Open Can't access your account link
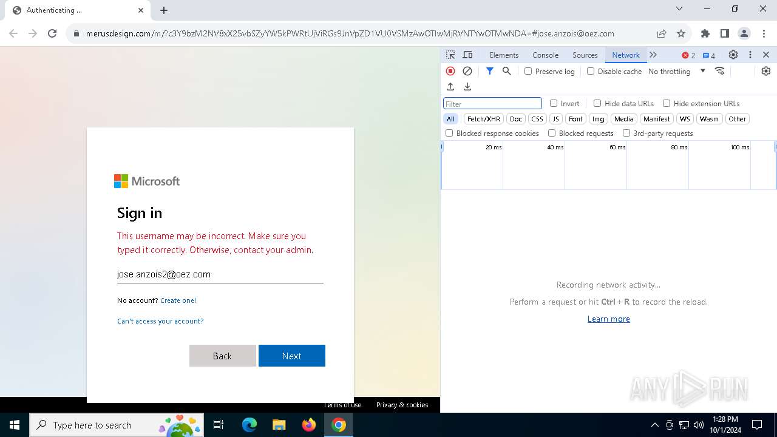777x437 pixels. [x=160, y=321]
